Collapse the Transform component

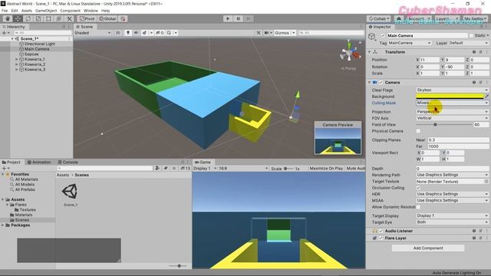pos(370,52)
